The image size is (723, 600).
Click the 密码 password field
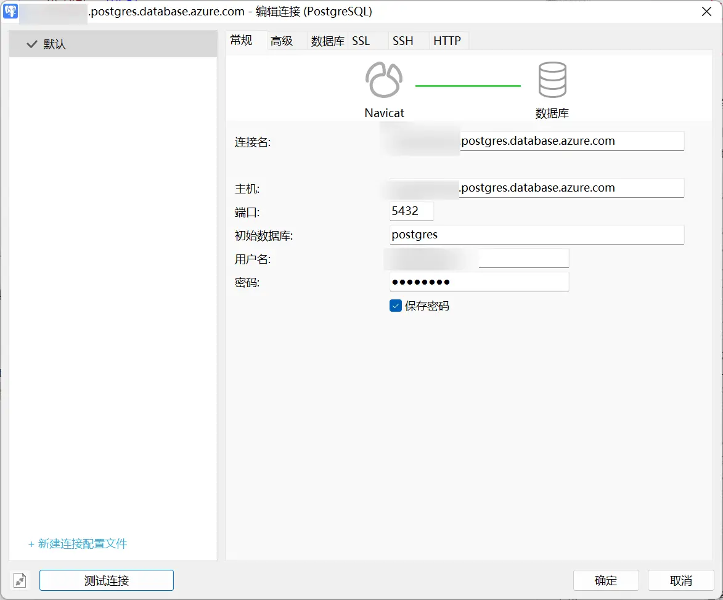(479, 282)
